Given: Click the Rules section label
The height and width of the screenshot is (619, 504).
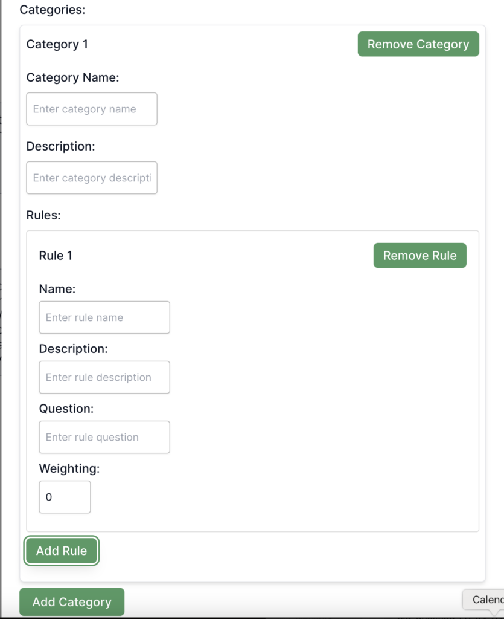Looking at the screenshot, I should pyautogui.click(x=43, y=215).
